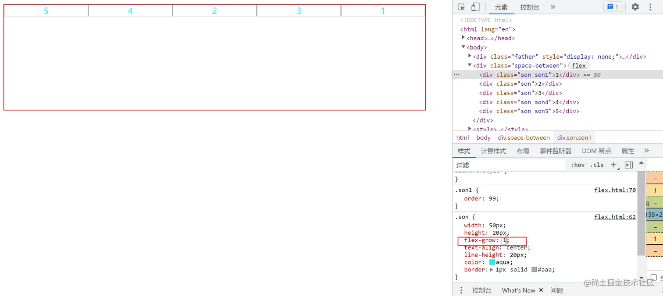Click the styles pane scrollbar thumb

[x=642, y=213]
